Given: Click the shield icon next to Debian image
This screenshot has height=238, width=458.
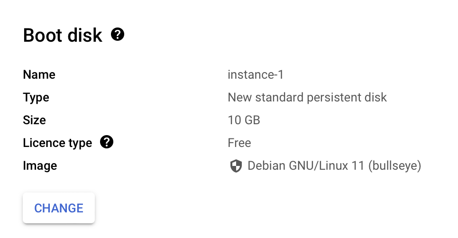Looking at the screenshot, I should point(236,166).
